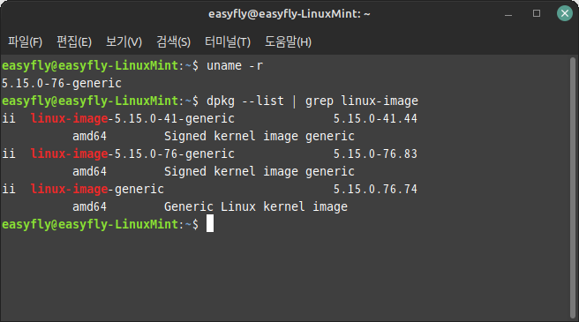Click the version 5.15.0-76.83
Viewport: 579px width, 322px height.
click(375, 154)
